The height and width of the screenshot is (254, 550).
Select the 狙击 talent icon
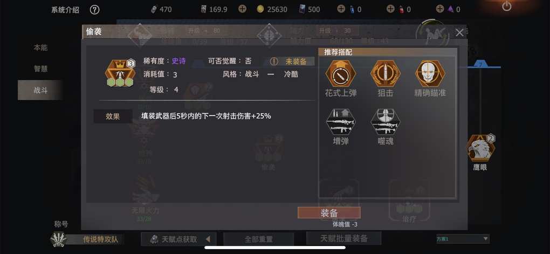tap(386, 74)
